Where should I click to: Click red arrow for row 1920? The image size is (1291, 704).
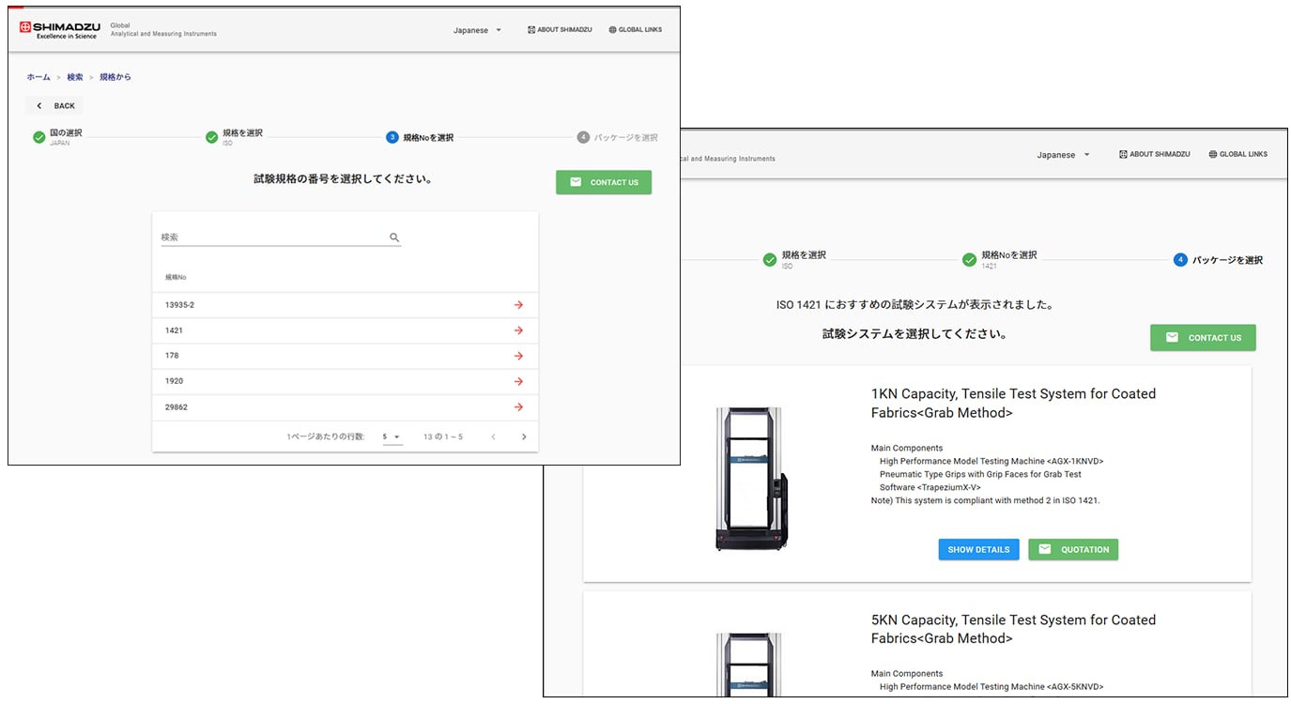coord(518,381)
